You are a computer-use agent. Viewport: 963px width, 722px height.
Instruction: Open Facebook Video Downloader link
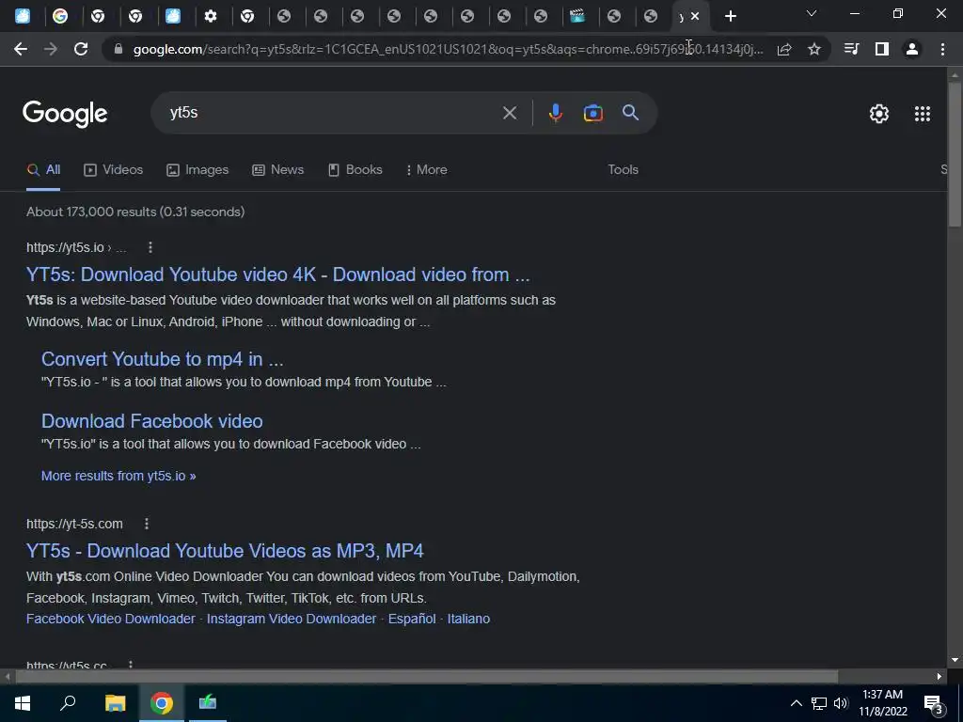[111, 619]
